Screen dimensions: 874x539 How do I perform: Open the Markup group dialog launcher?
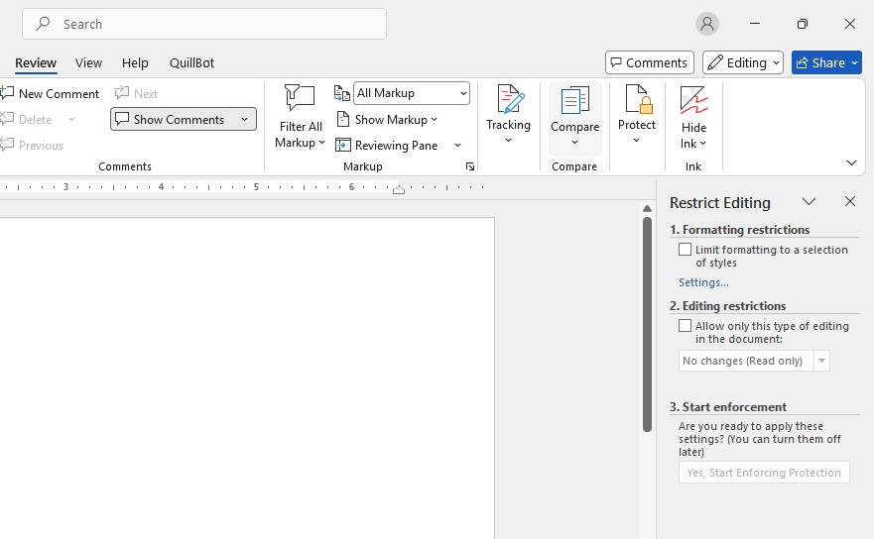(x=470, y=166)
